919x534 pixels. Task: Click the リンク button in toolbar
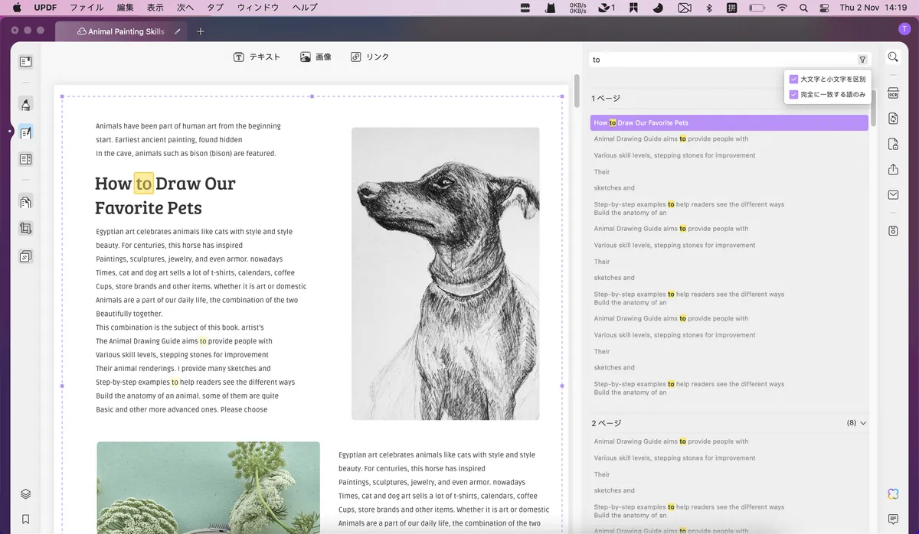coord(370,57)
